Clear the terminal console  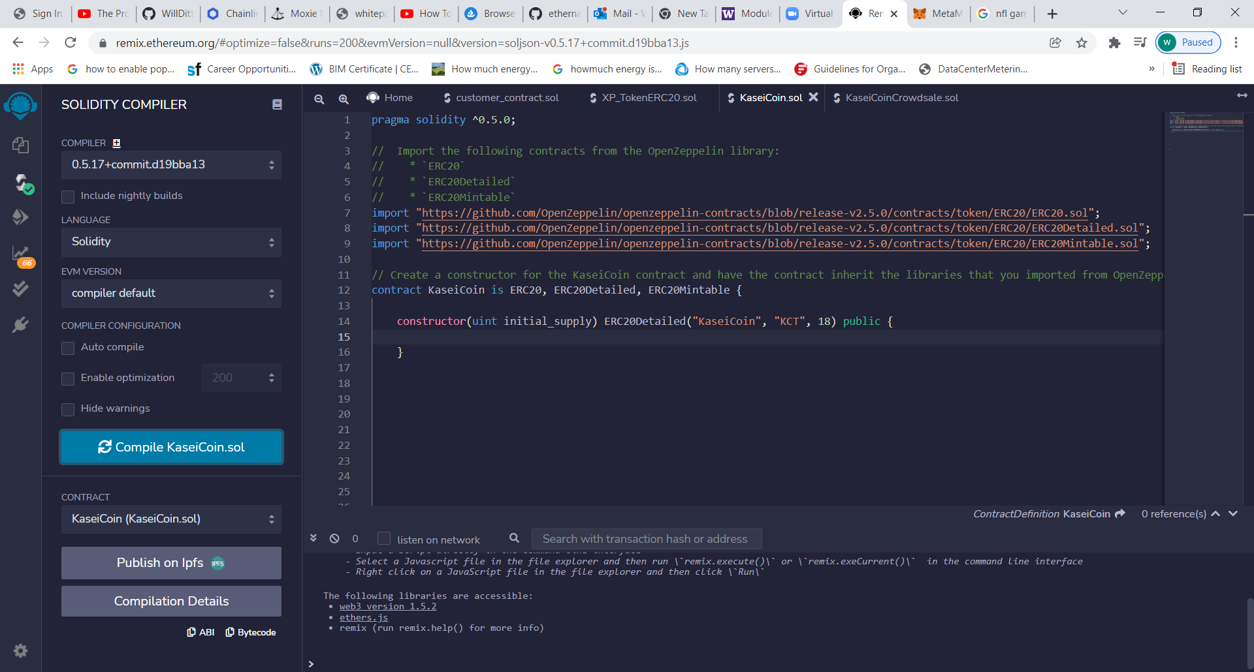click(x=334, y=538)
